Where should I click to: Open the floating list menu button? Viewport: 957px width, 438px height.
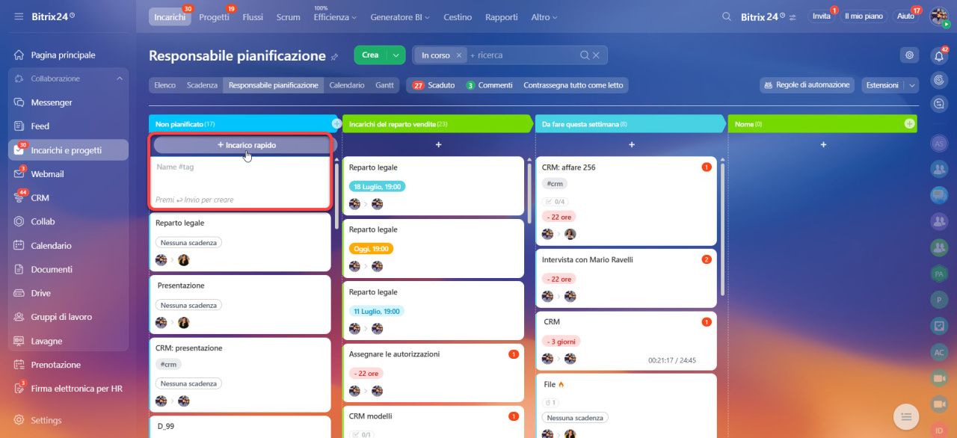[905, 416]
